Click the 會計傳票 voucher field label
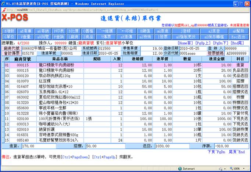251x172 pixels. pyautogui.click(x=12, y=53)
